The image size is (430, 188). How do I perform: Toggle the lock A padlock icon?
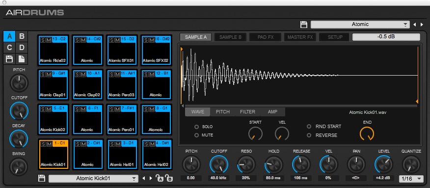[160, 178]
